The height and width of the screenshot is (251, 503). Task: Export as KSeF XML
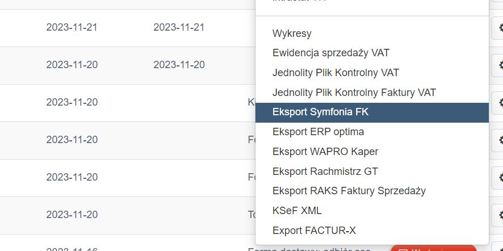click(297, 211)
